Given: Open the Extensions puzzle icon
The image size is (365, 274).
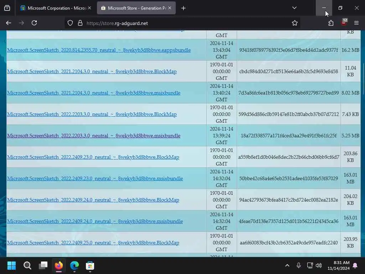Looking at the screenshot, I should (331, 23).
